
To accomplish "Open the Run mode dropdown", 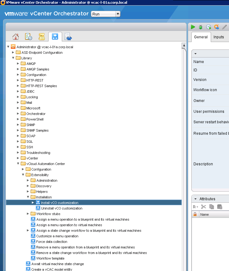I will point(106,14).
